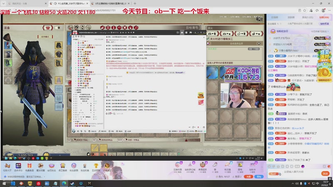Open the Windows Start menu
This screenshot has height=187, width=333.
pyautogui.click(x=4, y=183)
